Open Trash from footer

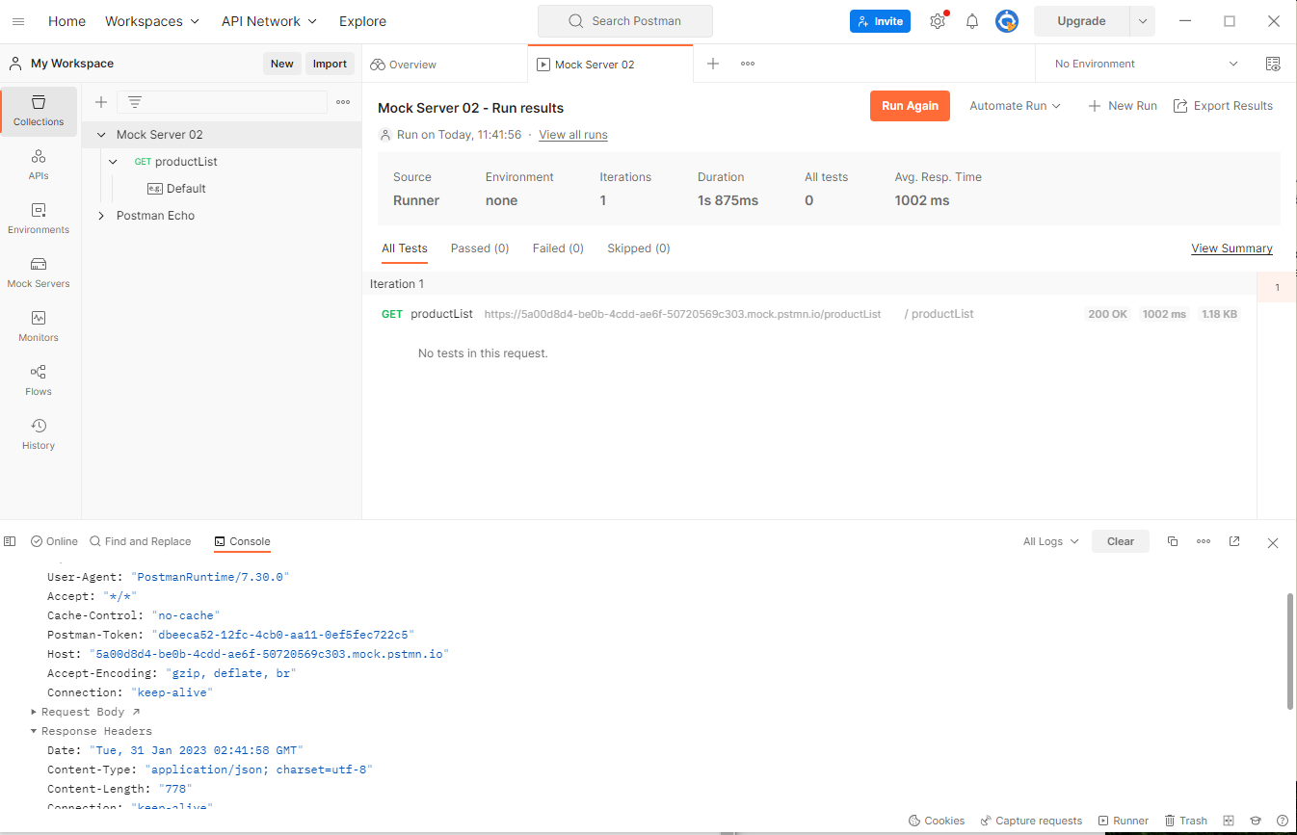coord(1186,821)
